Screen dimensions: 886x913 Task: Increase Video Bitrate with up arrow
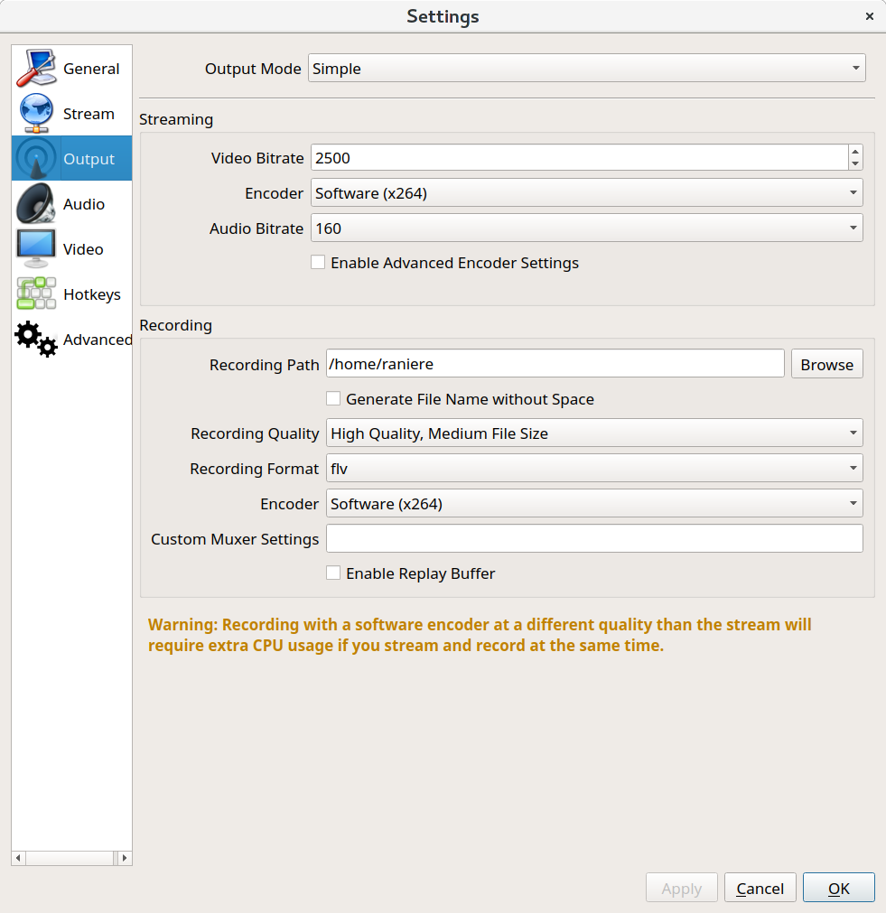(855, 152)
